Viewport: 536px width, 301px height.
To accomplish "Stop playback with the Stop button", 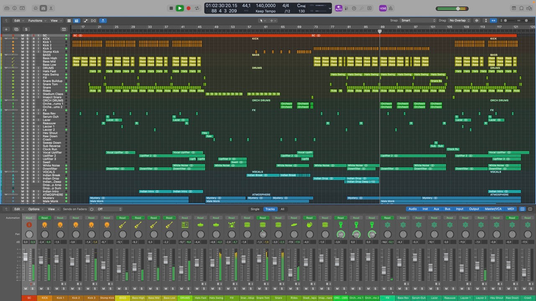I will click(171, 8).
